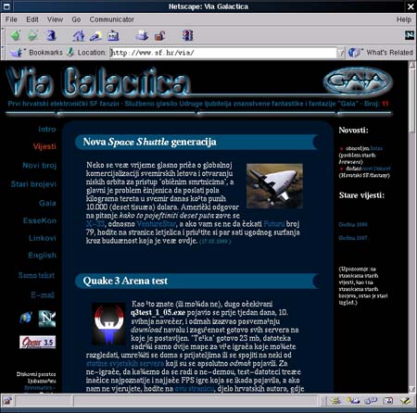Screen dimensions: 417x413
Task: Open the Intro sidebar link
Action: tap(47, 130)
